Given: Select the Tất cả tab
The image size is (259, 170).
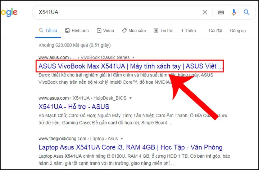Looking at the screenshot, I should click(x=48, y=31).
